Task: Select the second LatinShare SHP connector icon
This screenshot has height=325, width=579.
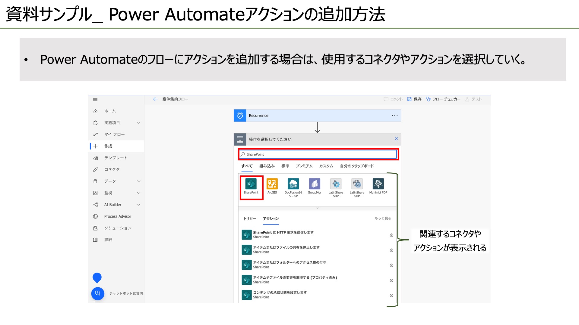Action: (357, 184)
